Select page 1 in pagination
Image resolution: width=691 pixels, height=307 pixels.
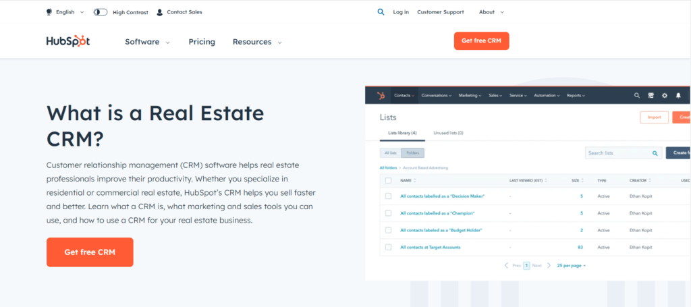(526, 266)
